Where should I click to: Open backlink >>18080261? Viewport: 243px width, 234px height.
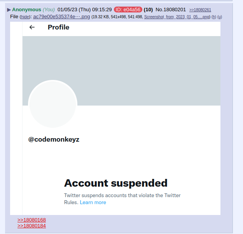[x=200, y=10]
